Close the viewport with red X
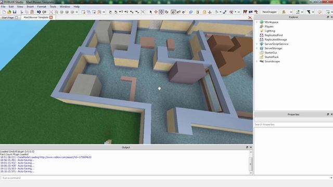This screenshot has width=333, height=187. click(250, 18)
